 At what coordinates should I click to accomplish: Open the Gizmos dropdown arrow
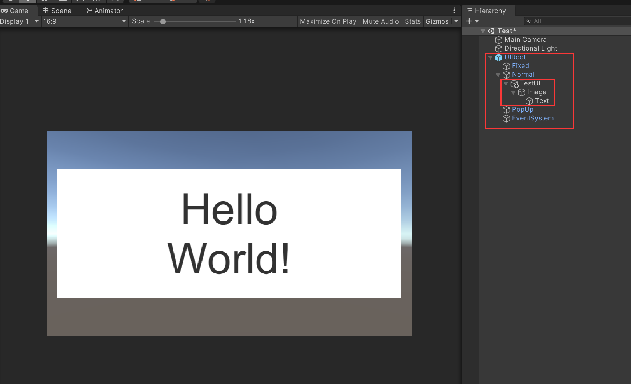pos(456,21)
